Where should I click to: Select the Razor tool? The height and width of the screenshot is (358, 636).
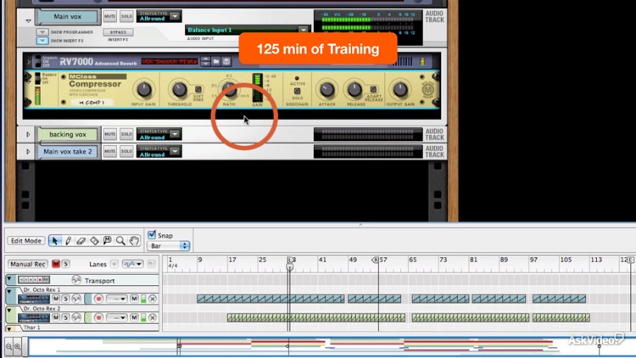pyautogui.click(x=94, y=241)
